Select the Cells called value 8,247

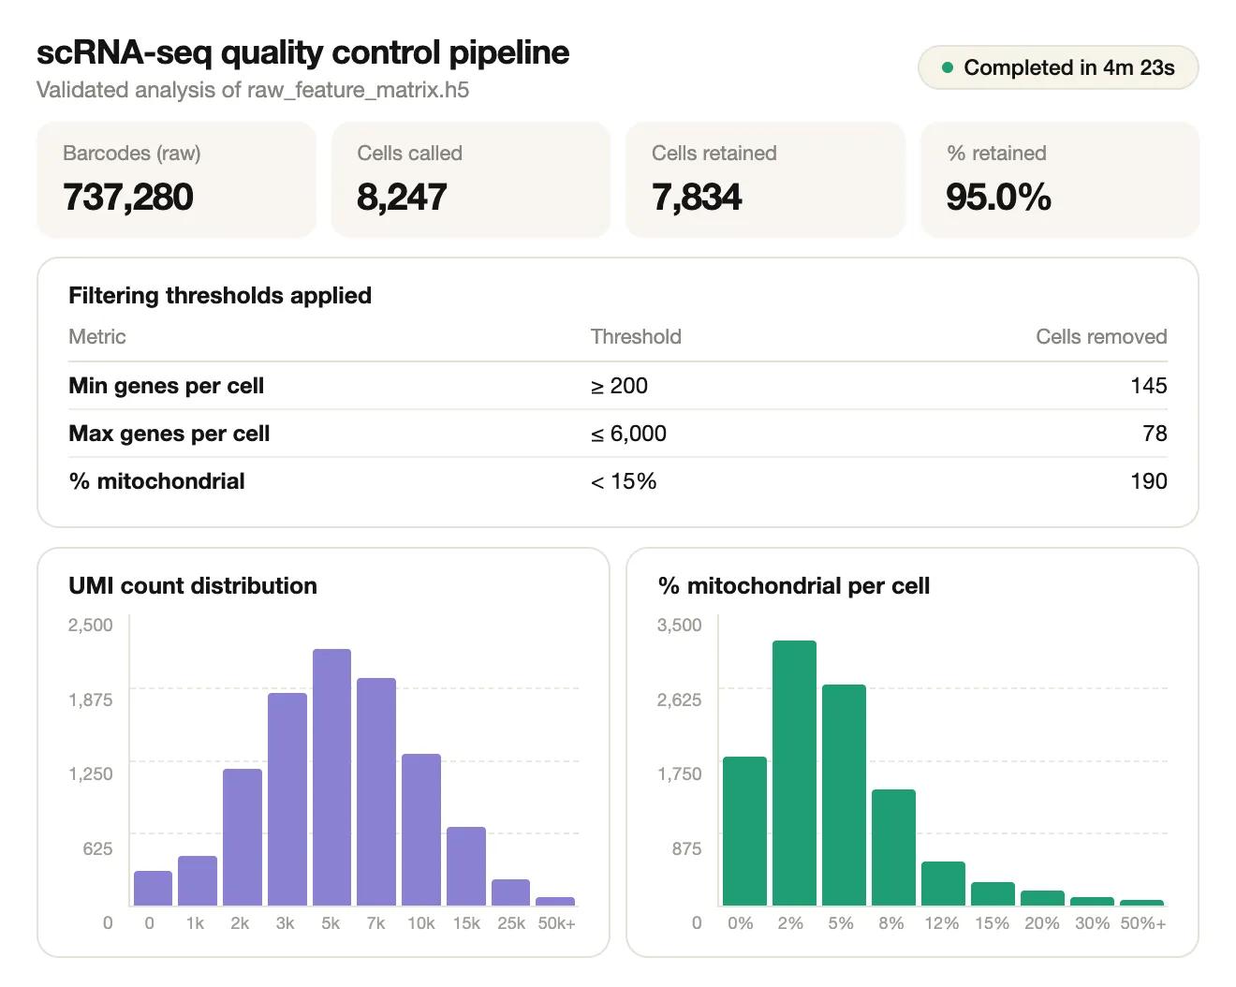point(402,197)
